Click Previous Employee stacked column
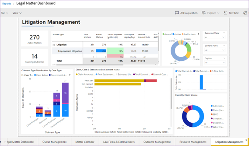This screenshot has width=249, height=146. click(65, 100)
